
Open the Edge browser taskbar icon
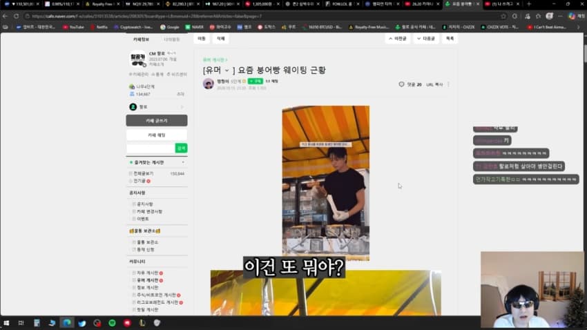[x=66, y=323]
